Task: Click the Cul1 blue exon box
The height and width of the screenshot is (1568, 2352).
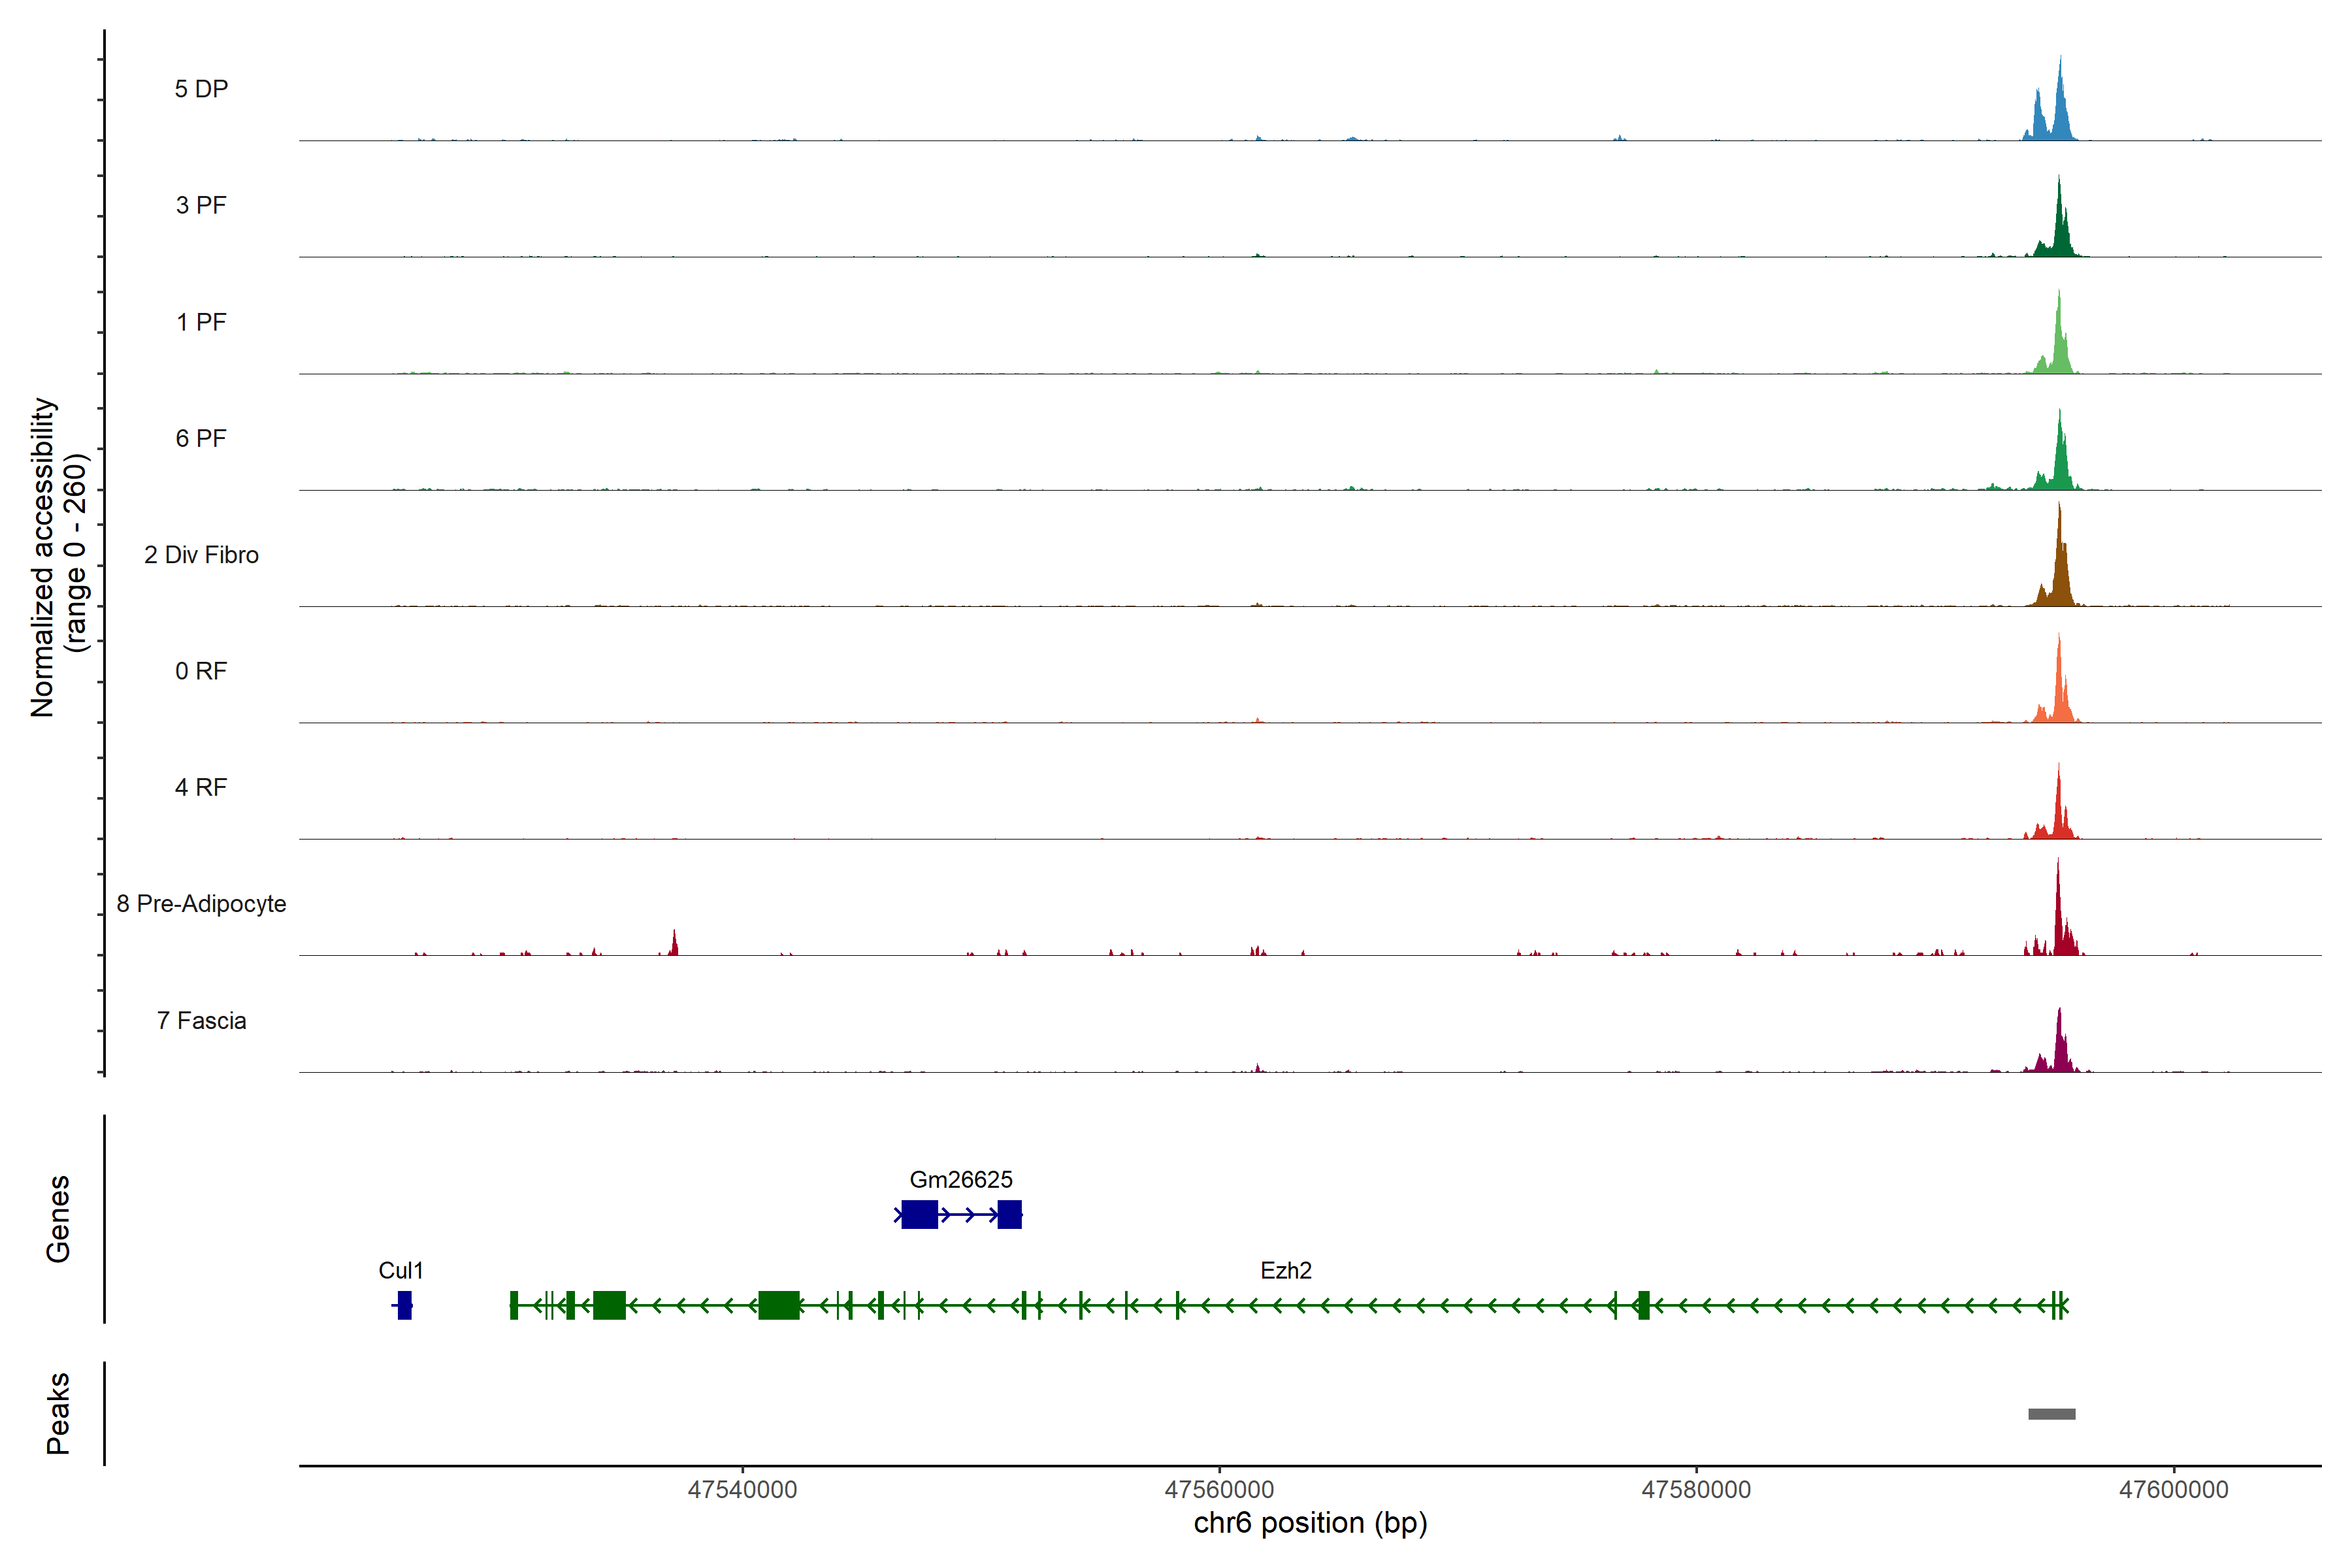Action: pos(404,1305)
